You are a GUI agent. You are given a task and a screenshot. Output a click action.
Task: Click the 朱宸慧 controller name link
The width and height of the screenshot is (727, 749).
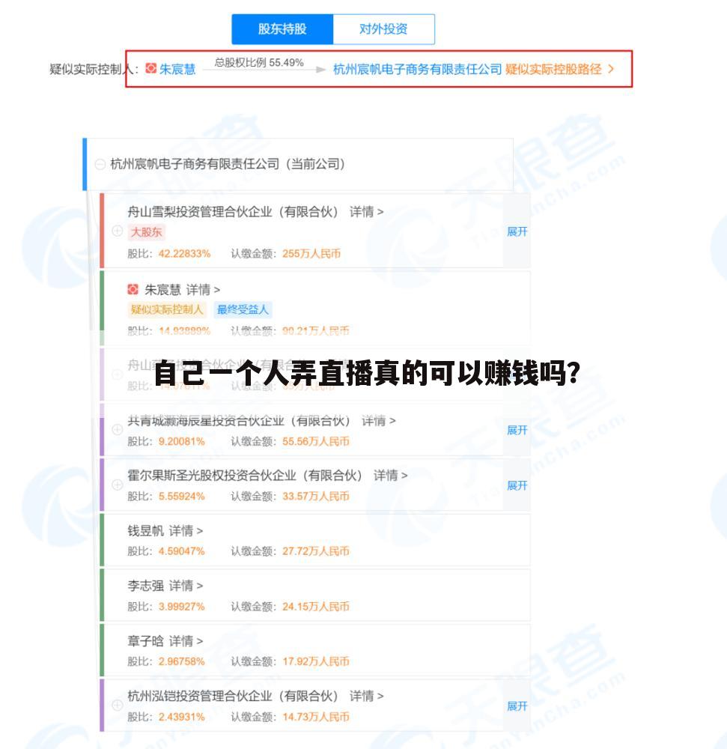coord(177,69)
